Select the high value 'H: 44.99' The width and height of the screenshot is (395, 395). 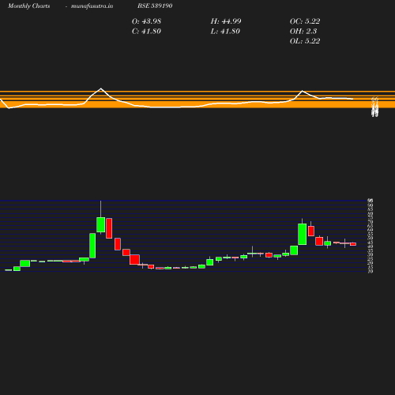pos(226,21)
